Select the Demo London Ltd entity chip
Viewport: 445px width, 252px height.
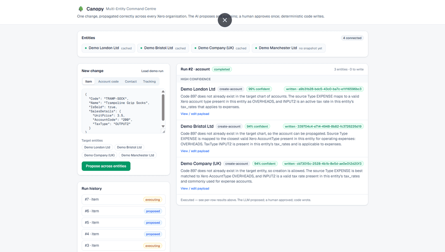[108, 48]
